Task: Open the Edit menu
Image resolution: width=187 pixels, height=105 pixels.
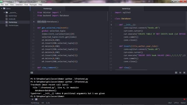Action: [7, 5]
